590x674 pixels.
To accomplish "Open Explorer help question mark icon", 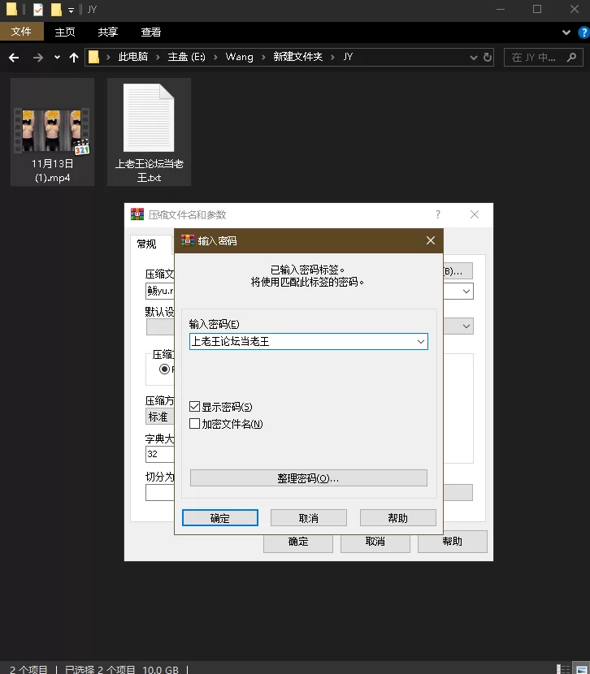I will point(582,32).
